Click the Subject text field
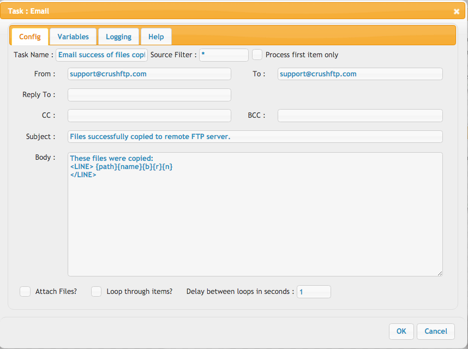 pos(255,137)
